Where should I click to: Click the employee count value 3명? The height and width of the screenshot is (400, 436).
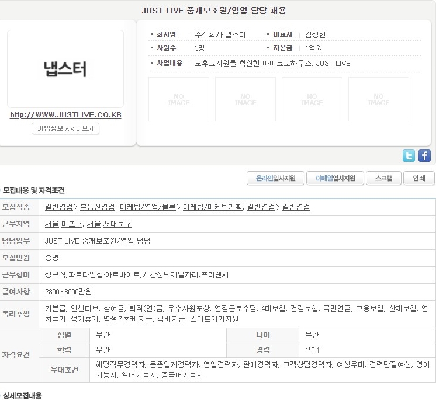point(200,48)
